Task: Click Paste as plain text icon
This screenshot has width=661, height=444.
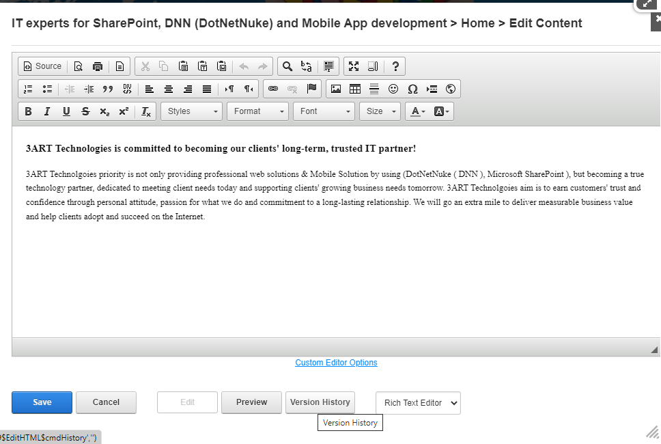Action: click(x=202, y=66)
